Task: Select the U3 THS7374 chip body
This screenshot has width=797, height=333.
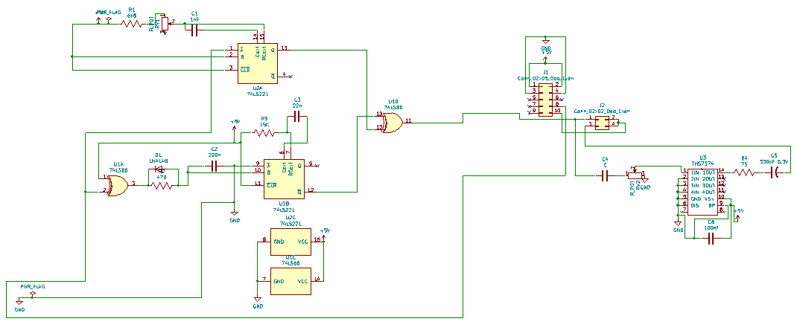Action: 702,192
